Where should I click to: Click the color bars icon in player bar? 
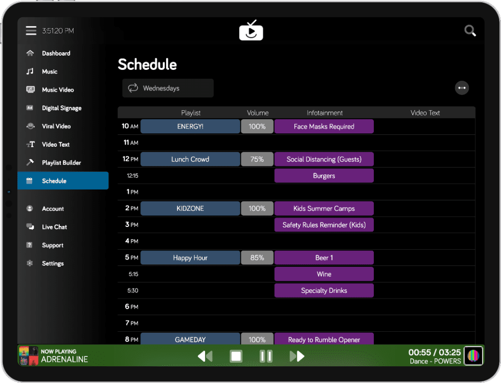click(x=473, y=355)
